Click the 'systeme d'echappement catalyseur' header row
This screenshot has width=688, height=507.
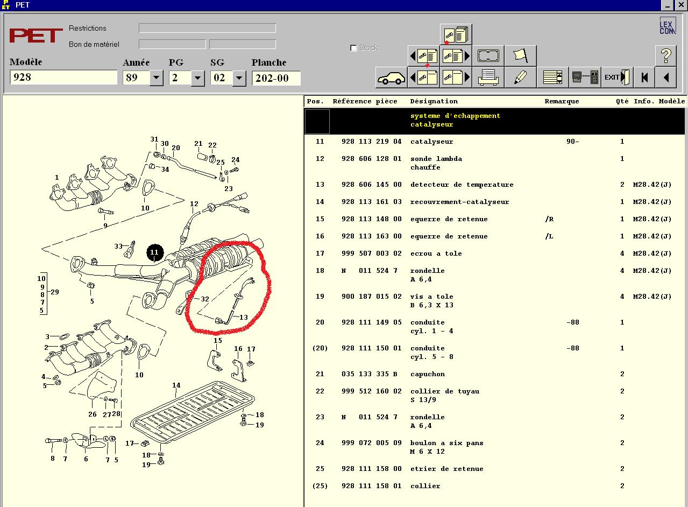pos(495,121)
